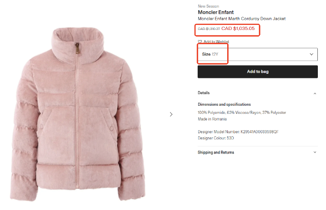Expand Shipping and Returns chevron
The image size is (326, 210).
coord(314,152)
